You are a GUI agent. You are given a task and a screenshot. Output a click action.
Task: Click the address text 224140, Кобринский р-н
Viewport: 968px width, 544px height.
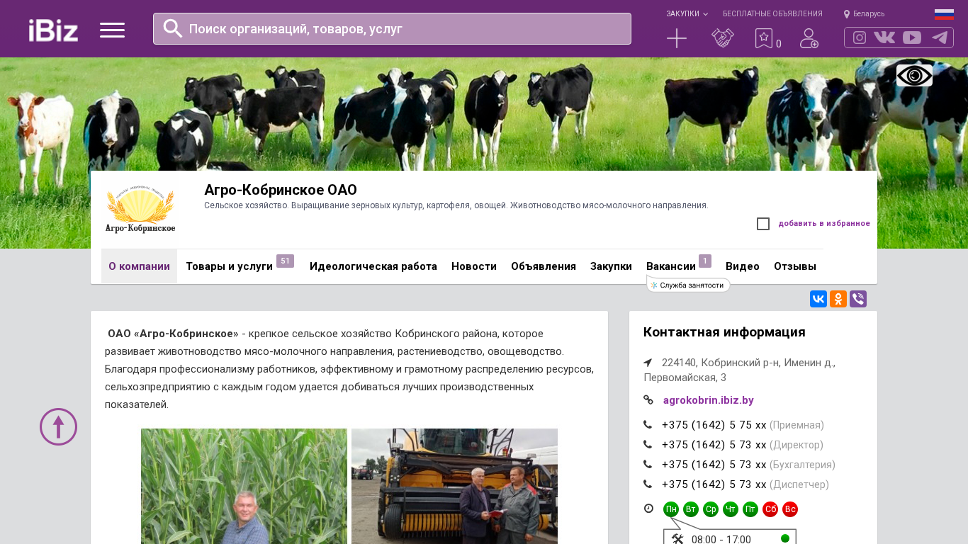[x=739, y=370]
